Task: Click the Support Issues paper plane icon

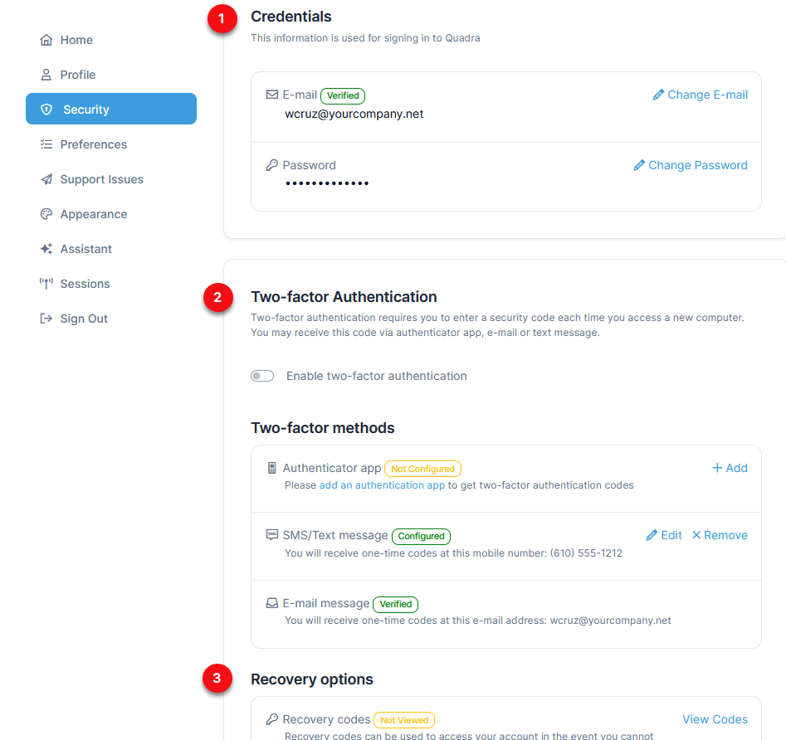Action: pyautogui.click(x=46, y=179)
